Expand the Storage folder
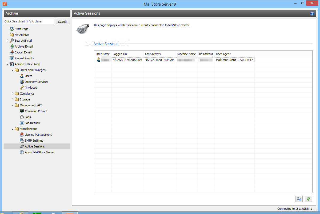Image resolution: width=320 pixels, height=214 pixels. [x=13, y=99]
